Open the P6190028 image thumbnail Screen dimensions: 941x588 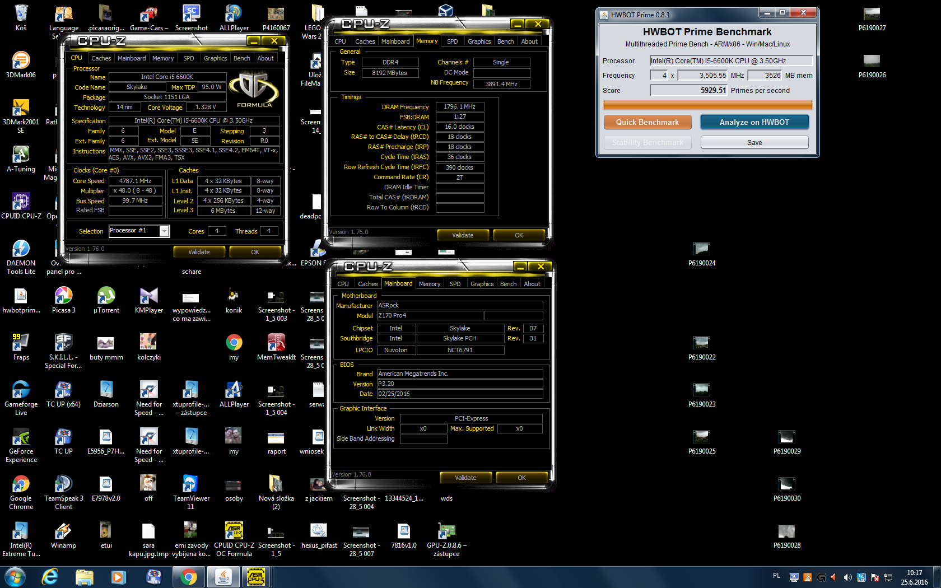(787, 535)
